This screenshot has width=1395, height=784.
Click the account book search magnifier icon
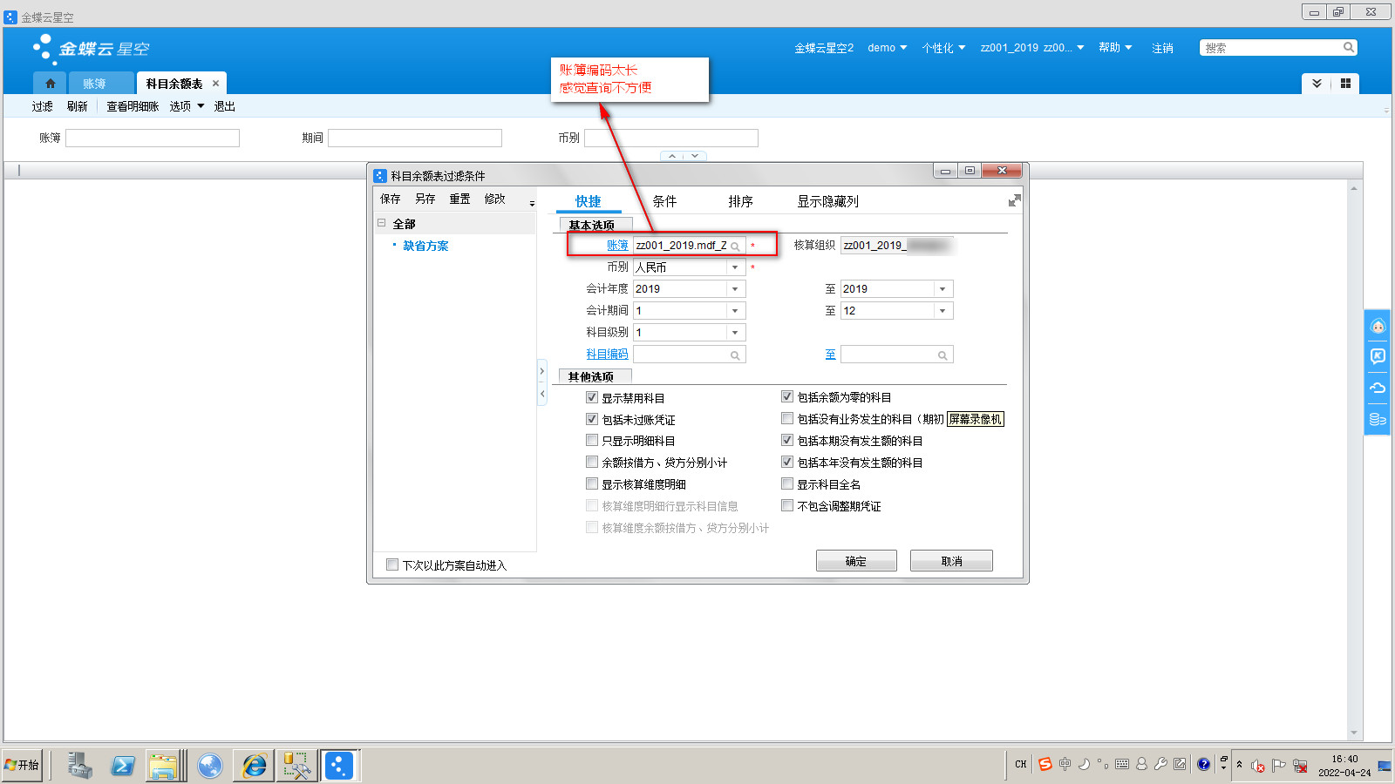pos(735,247)
